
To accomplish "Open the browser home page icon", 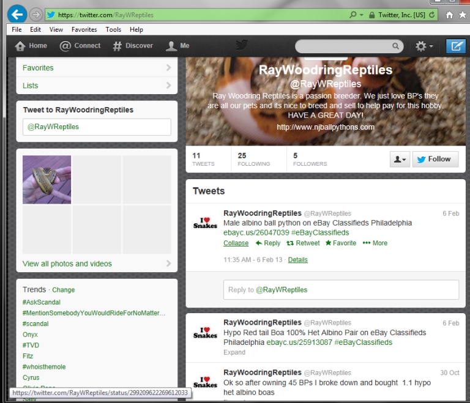I will pyautogui.click(x=449, y=15).
